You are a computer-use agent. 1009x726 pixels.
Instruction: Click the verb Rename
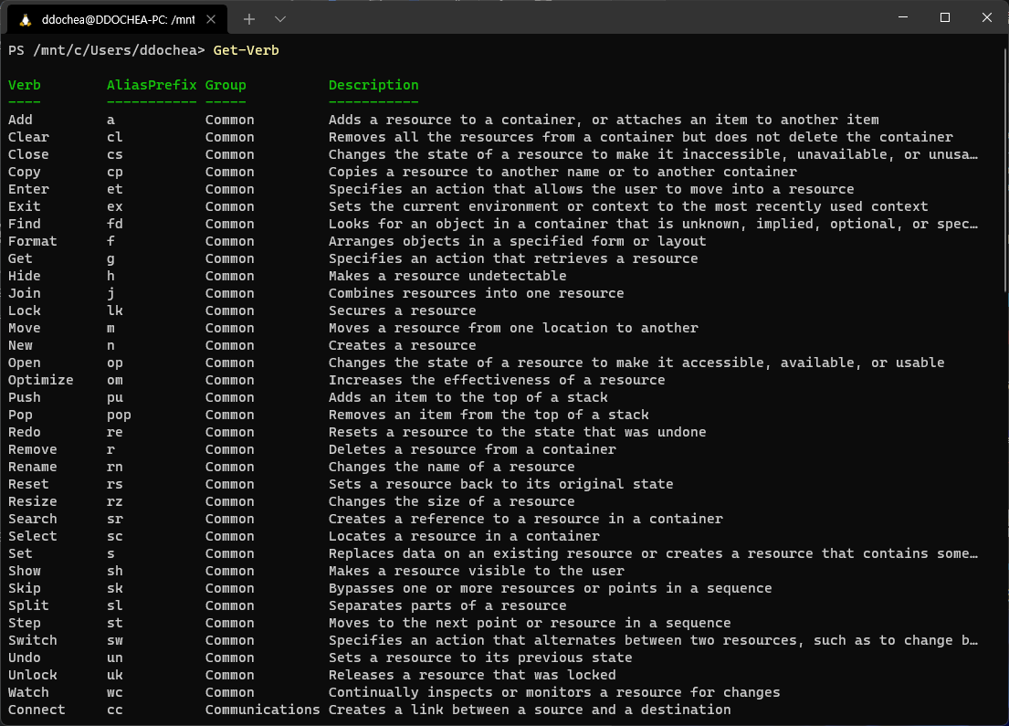[x=32, y=468]
